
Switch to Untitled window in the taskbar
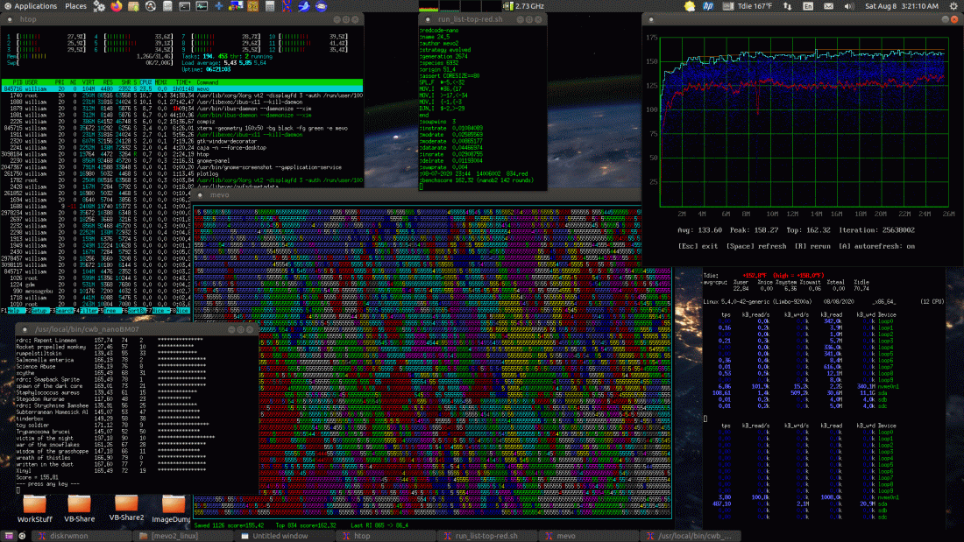click(286, 536)
